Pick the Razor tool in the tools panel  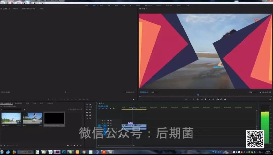coord(90,104)
